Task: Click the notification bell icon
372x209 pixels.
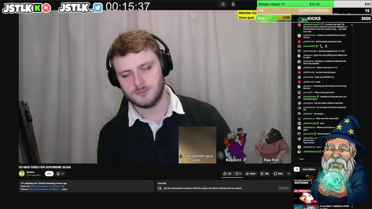Action: (x=58, y=174)
